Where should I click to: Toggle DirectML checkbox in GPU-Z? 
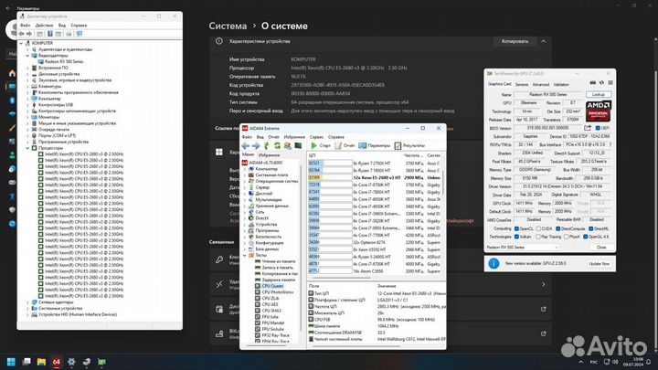pyautogui.click(x=590, y=228)
